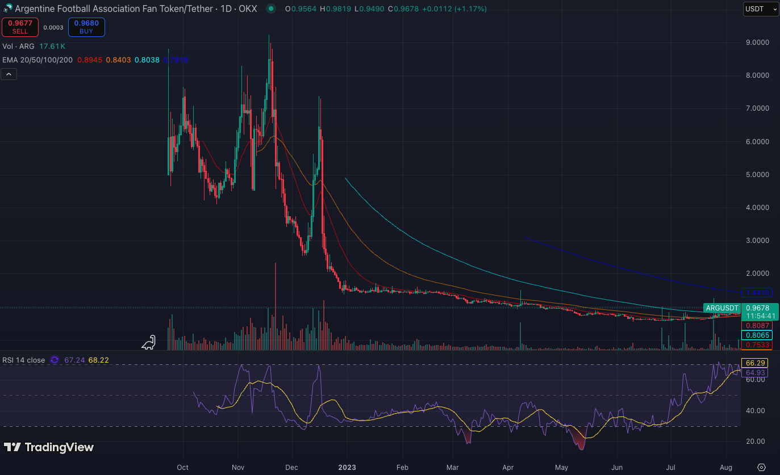Click the low value L 0.9490

(369, 9)
